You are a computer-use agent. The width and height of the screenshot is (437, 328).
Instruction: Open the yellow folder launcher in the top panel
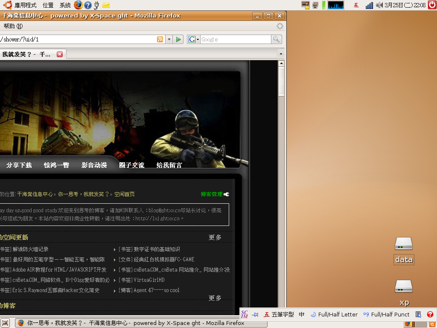[x=106, y=5]
